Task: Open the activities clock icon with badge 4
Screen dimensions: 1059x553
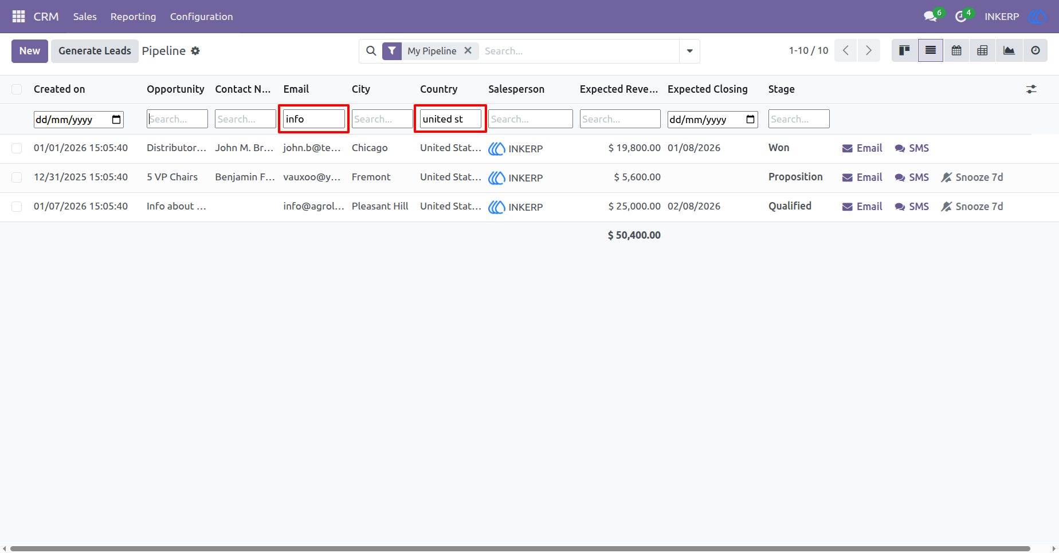Action: [x=961, y=17]
